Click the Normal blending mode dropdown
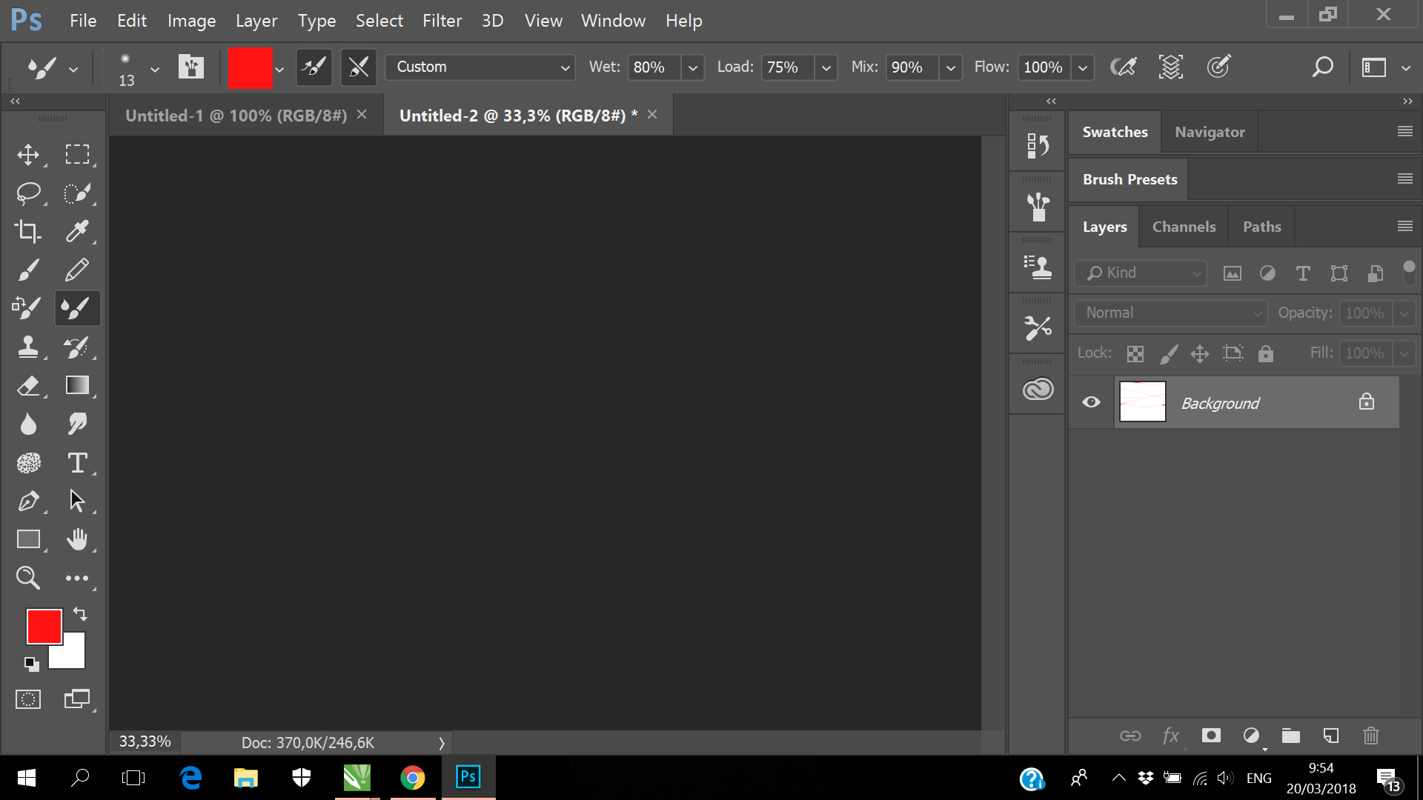The width and height of the screenshot is (1423, 800). tap(1170, 313)
